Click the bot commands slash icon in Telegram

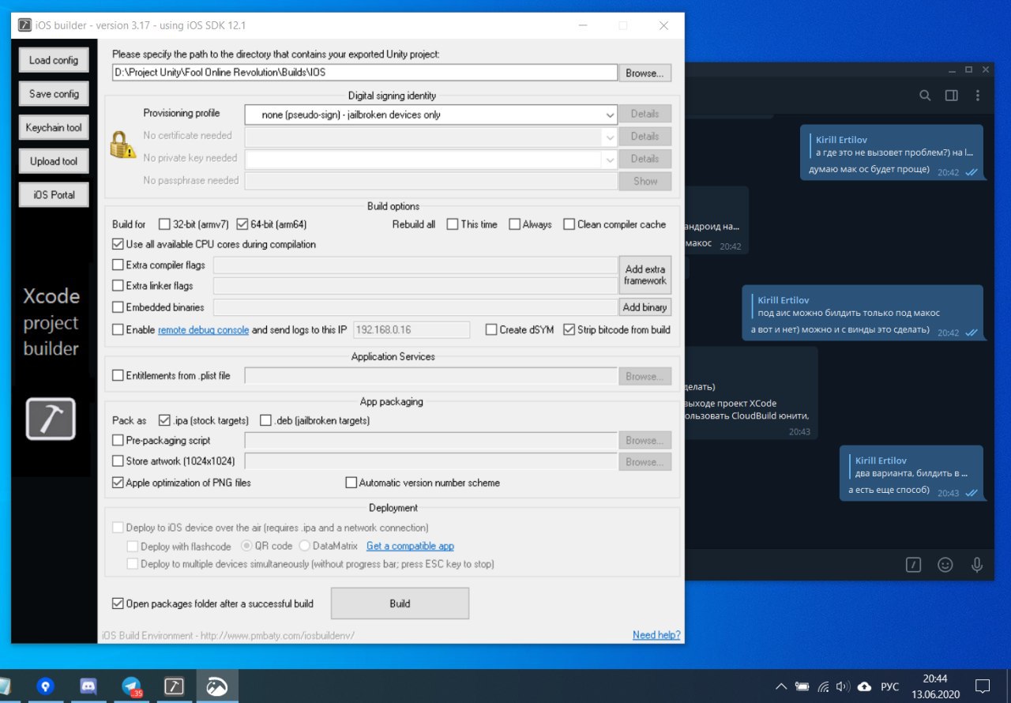(913, 565)
